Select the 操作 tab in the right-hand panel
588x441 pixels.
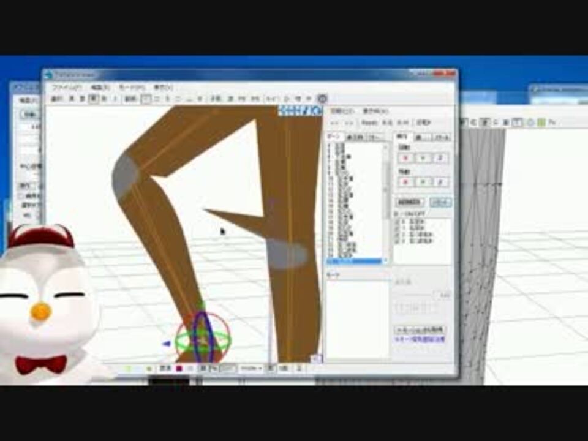(x=402, y=137)
